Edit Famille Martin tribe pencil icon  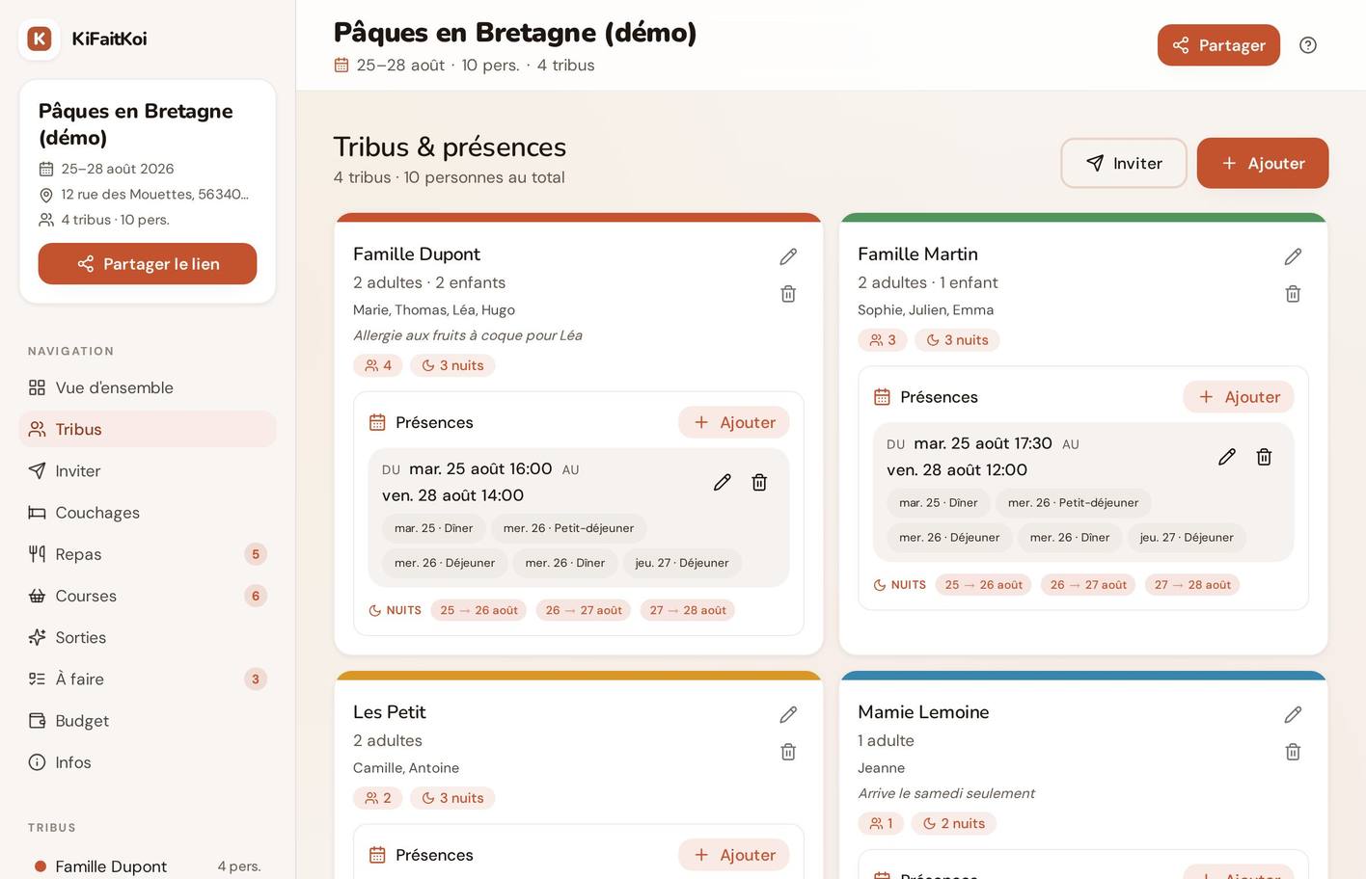1293,256
